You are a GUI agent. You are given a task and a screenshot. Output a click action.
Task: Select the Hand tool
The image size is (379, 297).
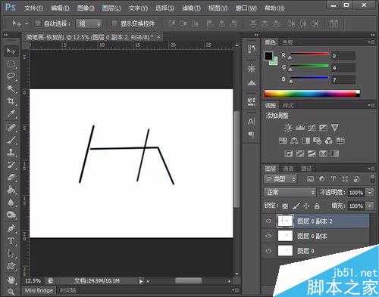coord(11,280)
